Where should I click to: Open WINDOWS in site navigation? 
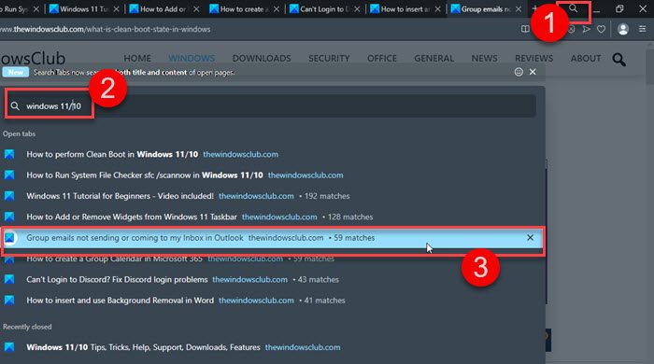click(x=192, y=58)
